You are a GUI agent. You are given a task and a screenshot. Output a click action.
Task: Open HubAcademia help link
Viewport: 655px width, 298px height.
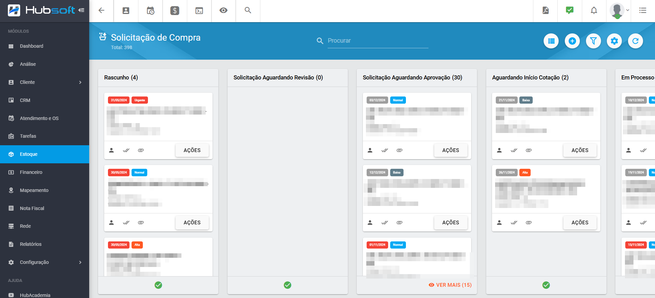tap(44, 295)
